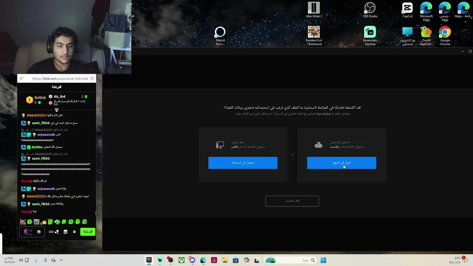Viewport: 473px width, 266px height.
Task: Open the Detroit Become Human desktop icon
Action: [220, 36]
